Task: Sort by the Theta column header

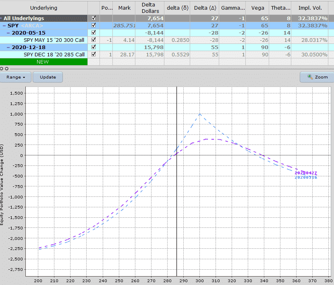Action: tap(280, 8)
